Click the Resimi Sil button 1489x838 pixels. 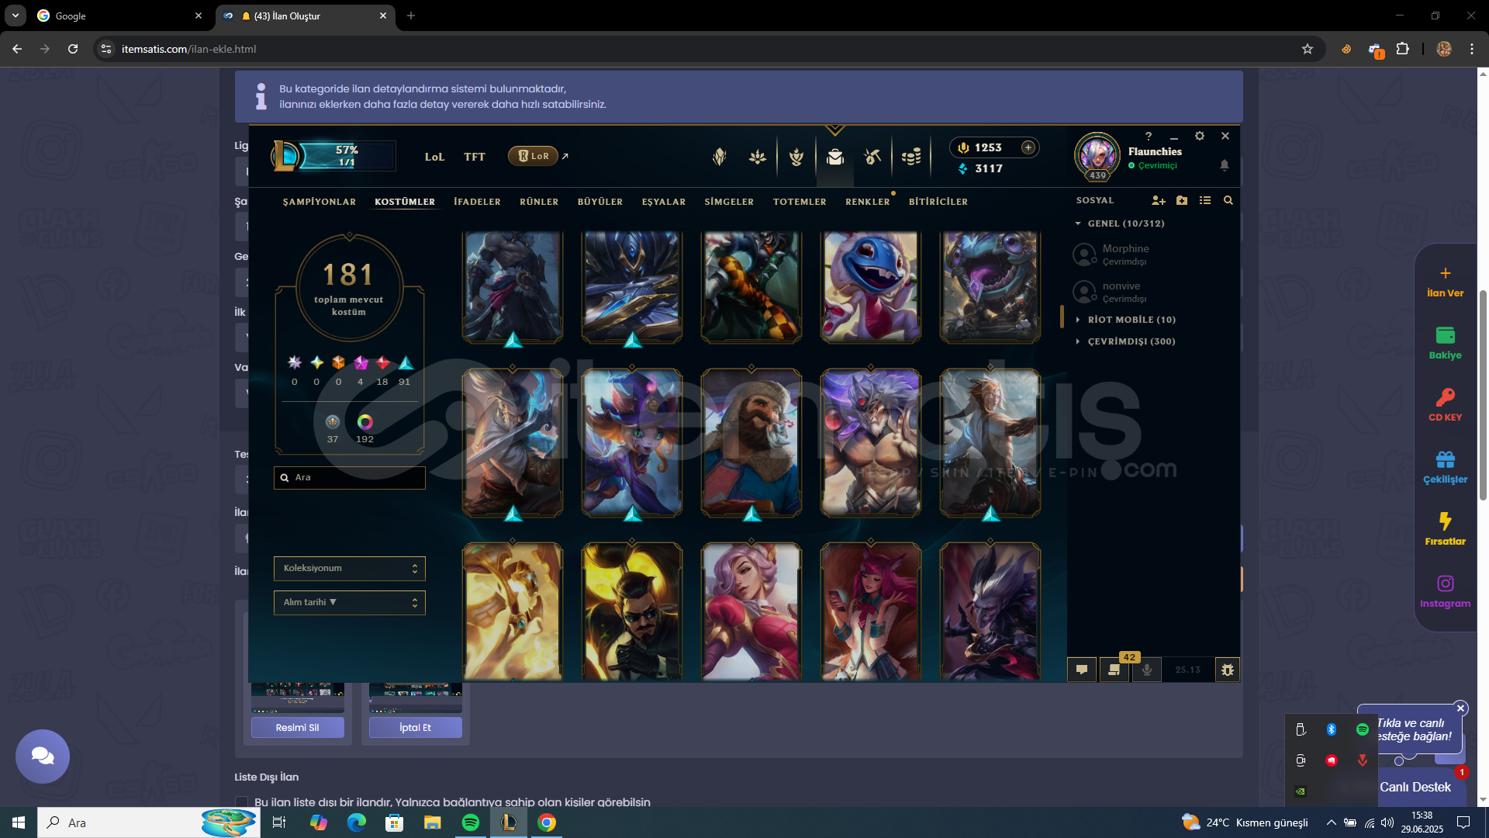pyautogui.click(x=298, y=728)
